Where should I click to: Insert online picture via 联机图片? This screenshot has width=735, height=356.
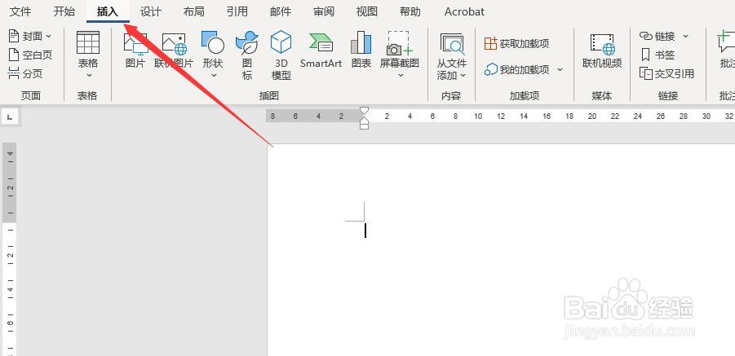pos(174,51)
